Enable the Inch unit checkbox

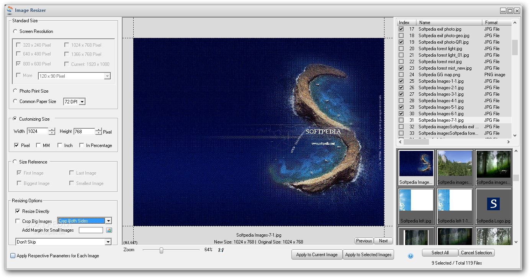[60, 146]
